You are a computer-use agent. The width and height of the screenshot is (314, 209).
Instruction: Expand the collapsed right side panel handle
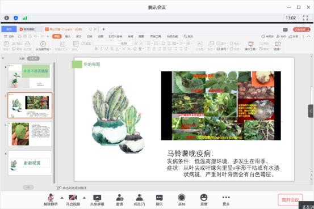coord(311,111)
